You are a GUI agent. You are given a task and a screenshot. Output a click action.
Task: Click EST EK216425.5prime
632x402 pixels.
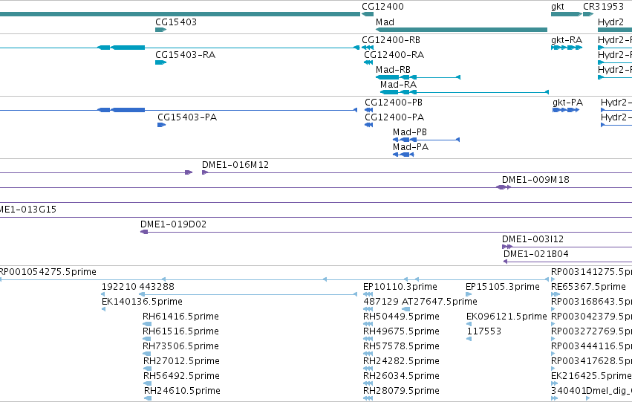click(591, 377)
